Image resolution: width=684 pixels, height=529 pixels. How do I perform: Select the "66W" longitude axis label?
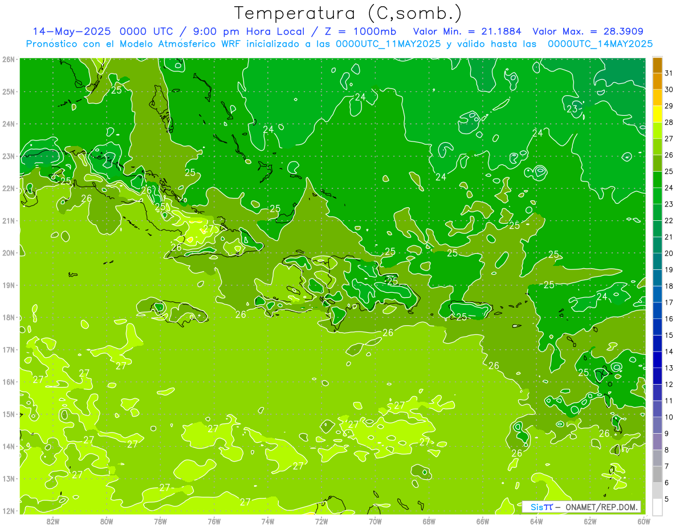[483, 521]
